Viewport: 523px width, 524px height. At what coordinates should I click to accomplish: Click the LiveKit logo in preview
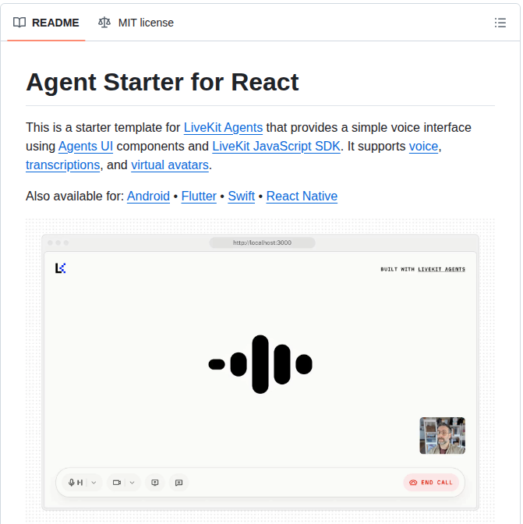click(x=61, y=268)
